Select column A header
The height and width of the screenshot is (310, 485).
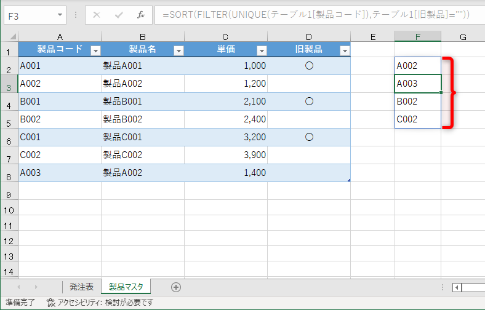tap(60, 36)
